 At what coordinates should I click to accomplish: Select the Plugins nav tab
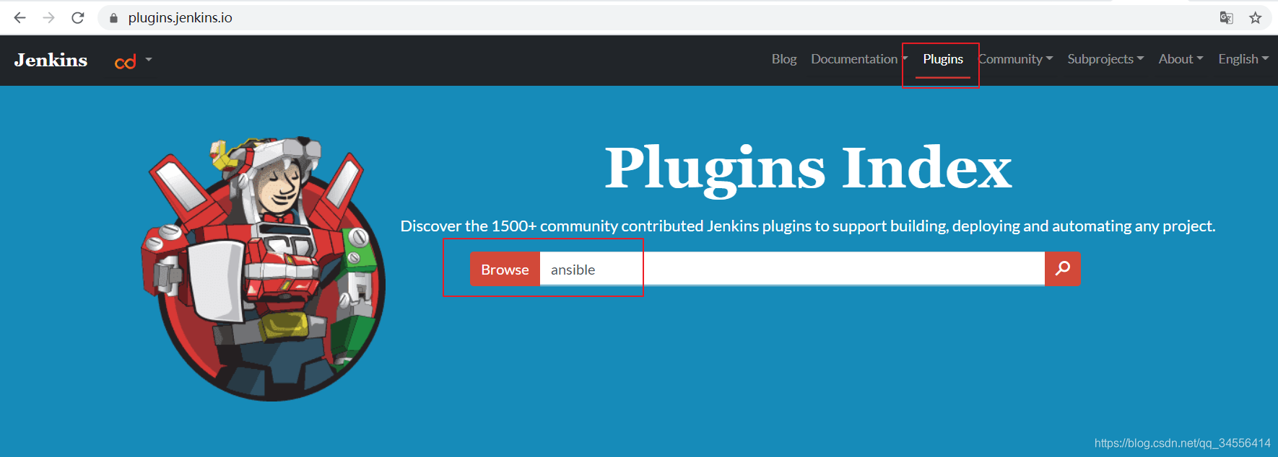pyautogui.click(x=943, y=59)
